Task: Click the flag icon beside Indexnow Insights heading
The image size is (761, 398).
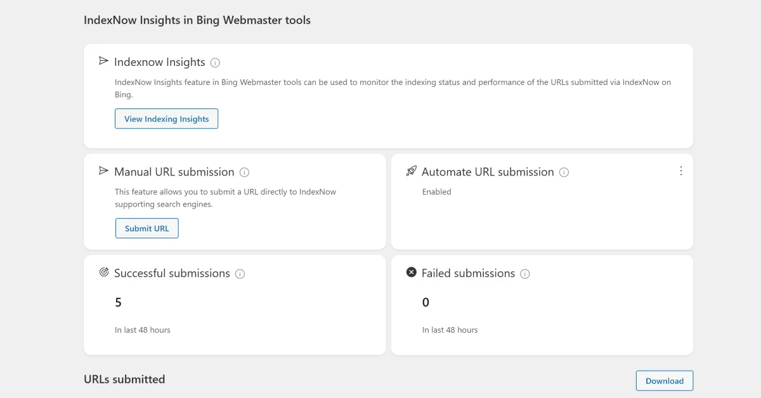Action: tap(103, 61)
